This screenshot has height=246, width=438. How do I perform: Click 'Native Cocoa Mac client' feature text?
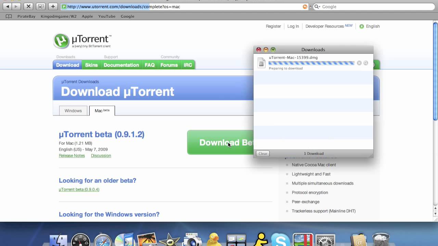click(314, 165)
